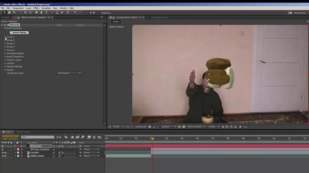The width and height of the screenshot is (309, 173).
Task: Mute audio of Tracker layer
Action: (5, 153)
